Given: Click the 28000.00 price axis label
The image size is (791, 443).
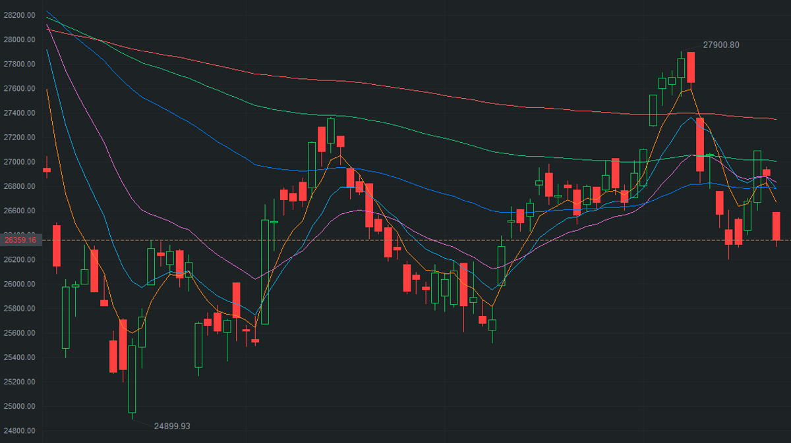Looking at the screenshot, I should 19,39.
